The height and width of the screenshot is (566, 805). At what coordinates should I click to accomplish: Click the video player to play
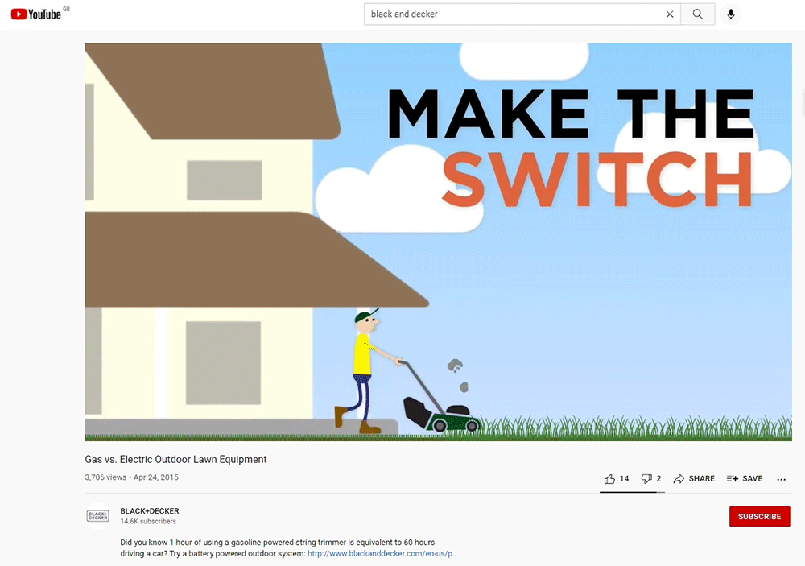click(x=438, y=242)
